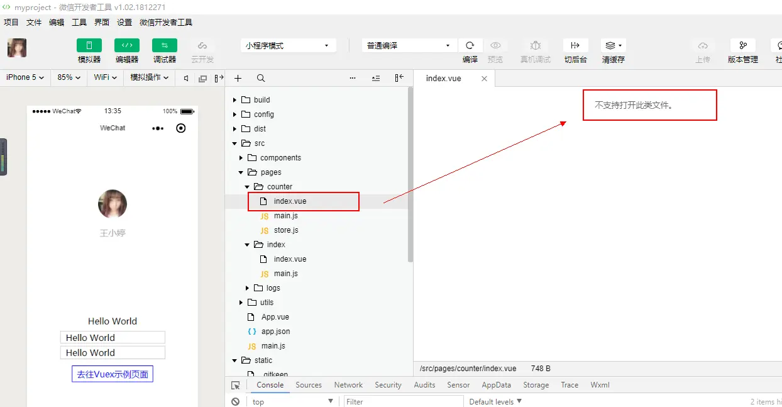
Task: Toggle the debugger panel button
Action: 164,45
